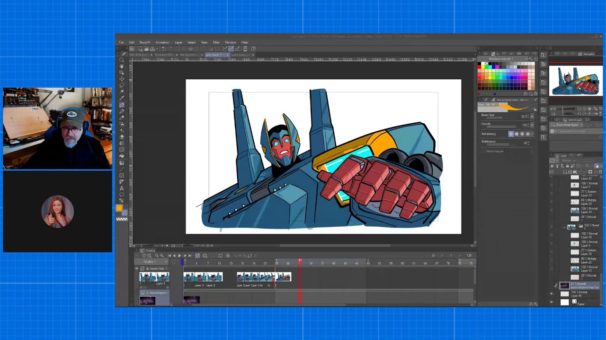The width and height of the screenshot is (606, 340).
Task: Select the no anti-aliasing option
Action: click(511, 134)
